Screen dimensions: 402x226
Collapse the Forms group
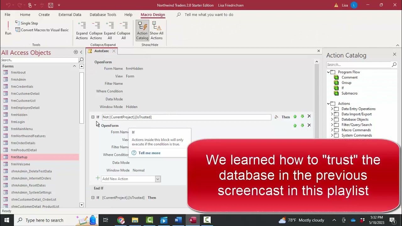74,66
